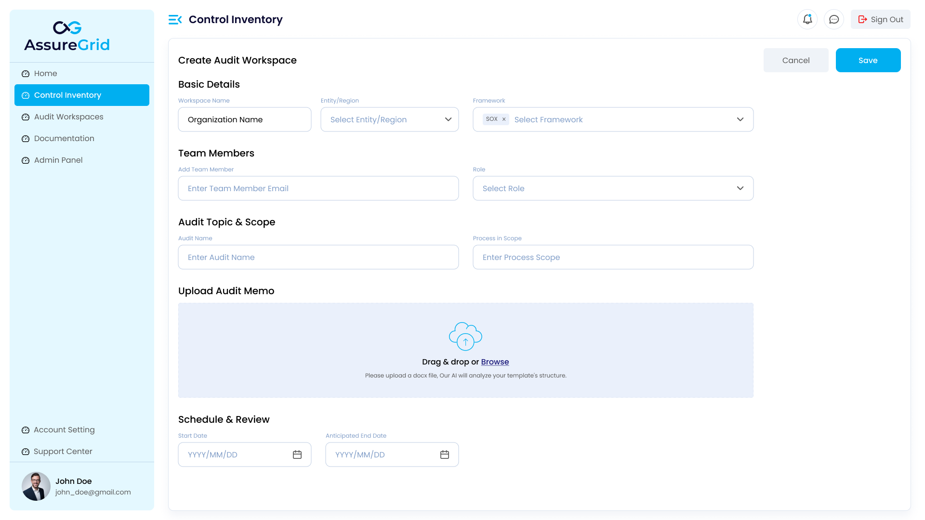
Task: Open the calendar picker for Anticipated End Date
Action: 444,454
